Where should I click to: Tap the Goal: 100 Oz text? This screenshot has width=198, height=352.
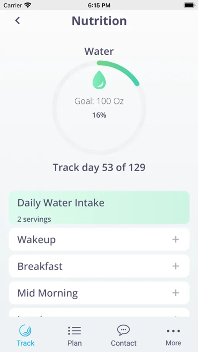pos(99,101)
